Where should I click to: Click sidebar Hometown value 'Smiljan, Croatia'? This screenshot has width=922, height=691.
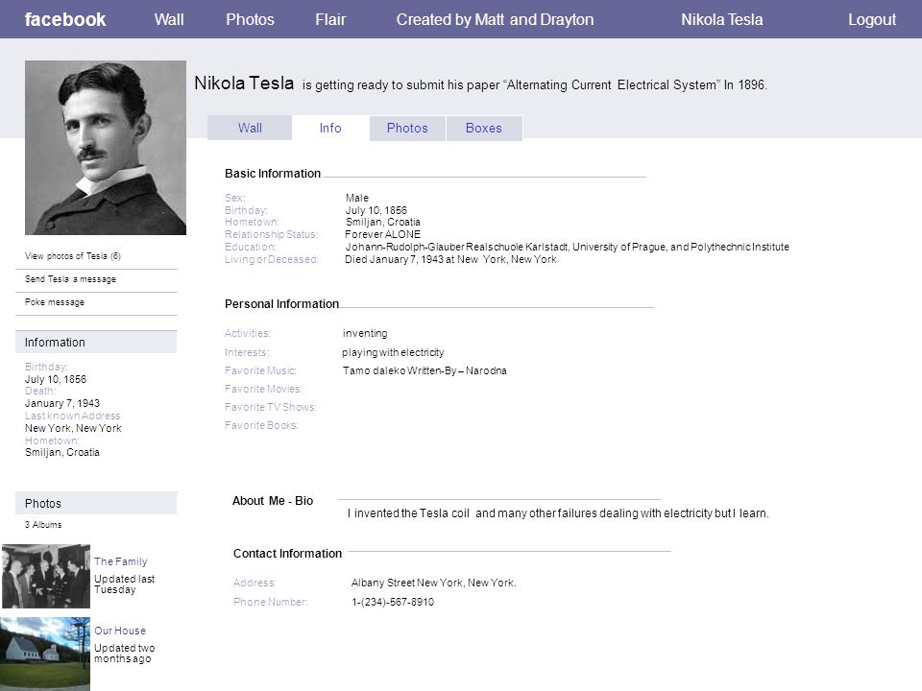coord(62,452)
